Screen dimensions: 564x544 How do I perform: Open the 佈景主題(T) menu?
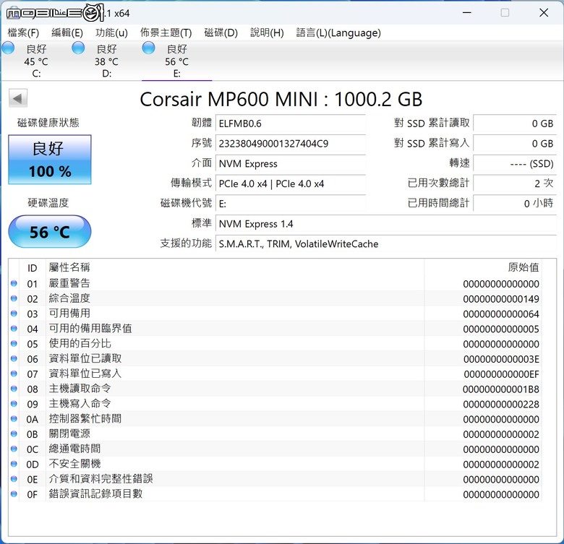pos(166,33)
